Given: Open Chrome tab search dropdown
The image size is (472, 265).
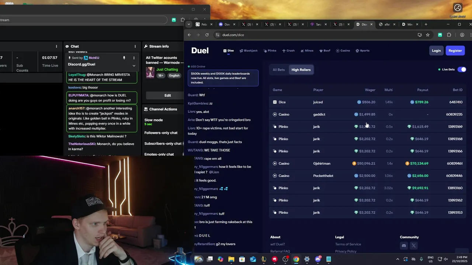Looking at the screenshot, I should (189, 24).
